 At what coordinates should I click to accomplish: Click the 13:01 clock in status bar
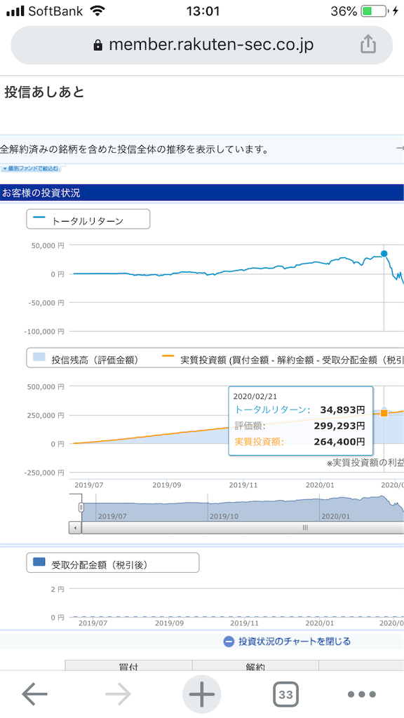pos(203,11)
